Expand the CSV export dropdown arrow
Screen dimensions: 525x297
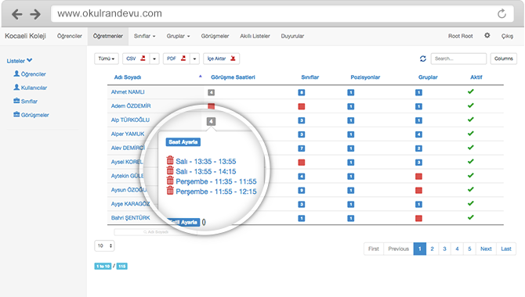pos(154,59)
